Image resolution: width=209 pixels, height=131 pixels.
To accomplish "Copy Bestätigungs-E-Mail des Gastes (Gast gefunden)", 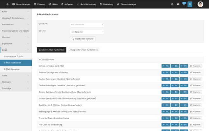I will pos(195,105).
